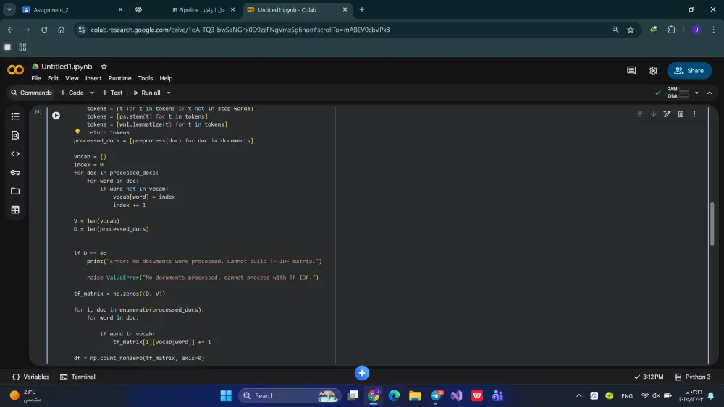Open the Variables panel
Viewport: 724px width, 407px height.
(30, 377)
